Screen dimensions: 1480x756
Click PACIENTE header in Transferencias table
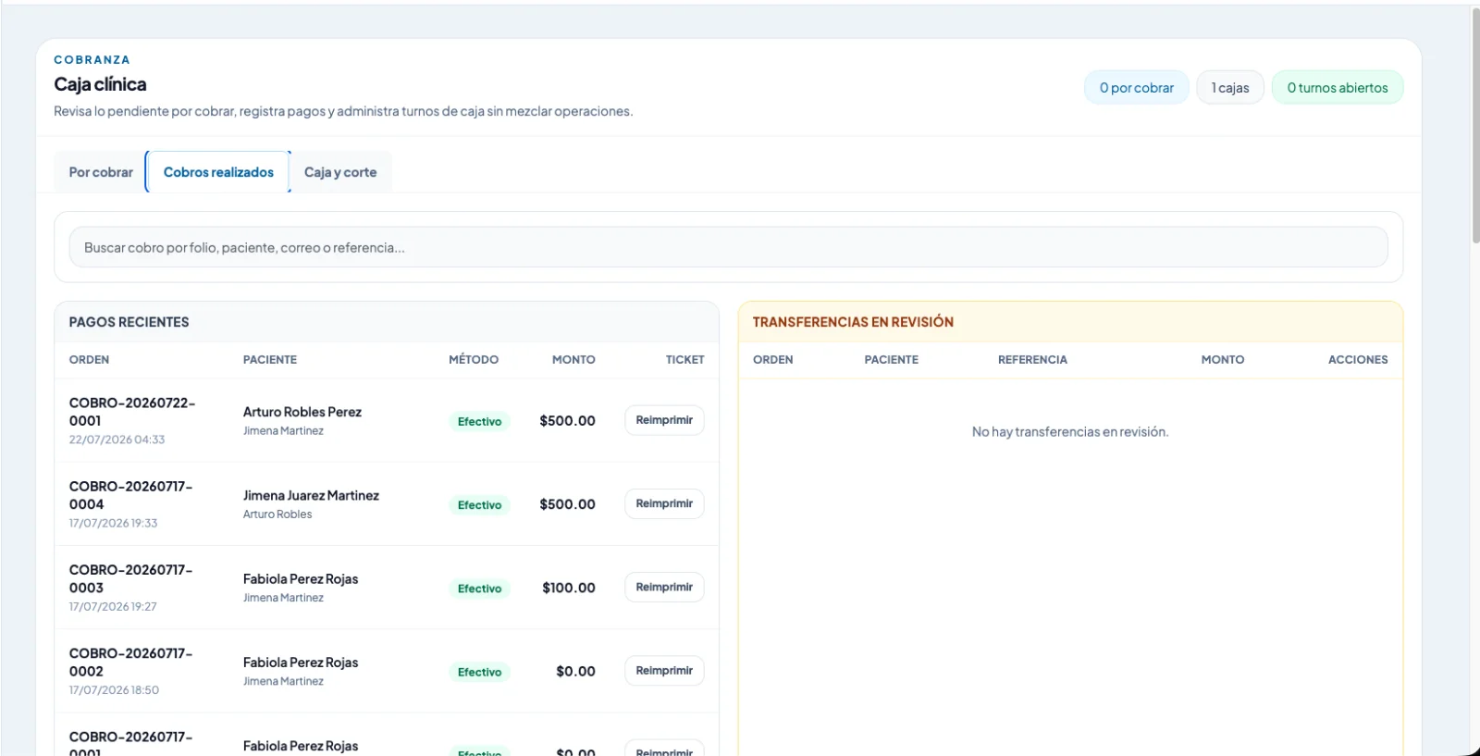click(892, 359)
